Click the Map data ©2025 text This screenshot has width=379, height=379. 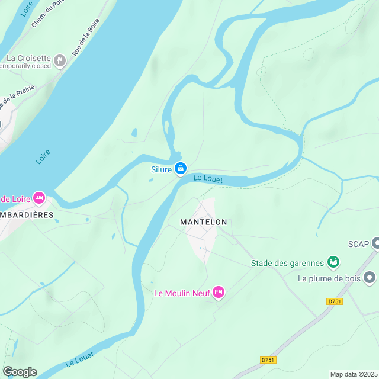point(354,374)
